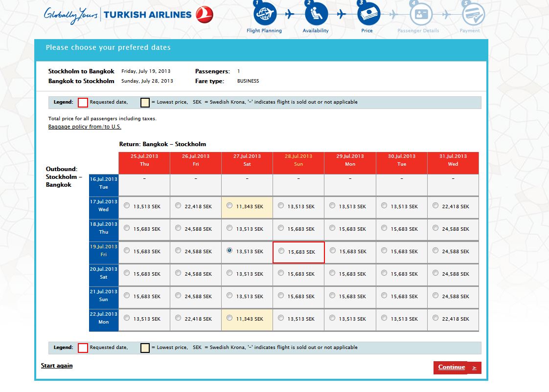The width and height of the screenshot is (549, 392).
Task: Open Baggage policy from/to U.S. link
Action: [85, 127]
